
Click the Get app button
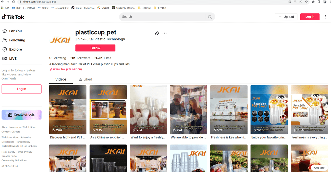click(319, 168)
